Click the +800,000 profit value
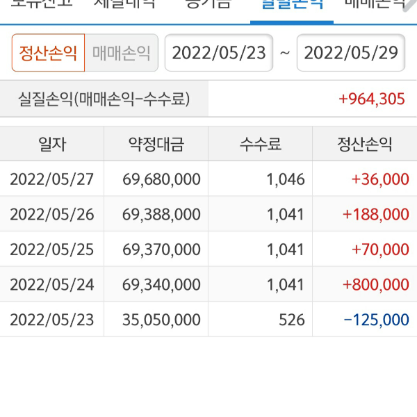Viewport: 417px width, 417px height. 375,284
